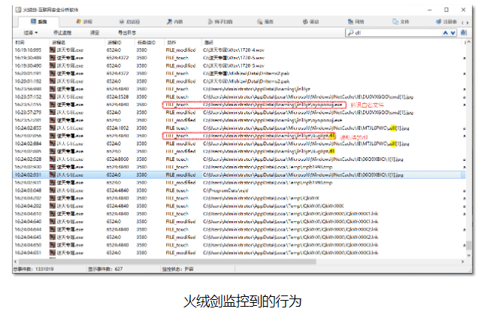Click the 清空 button

pos(95,32)
